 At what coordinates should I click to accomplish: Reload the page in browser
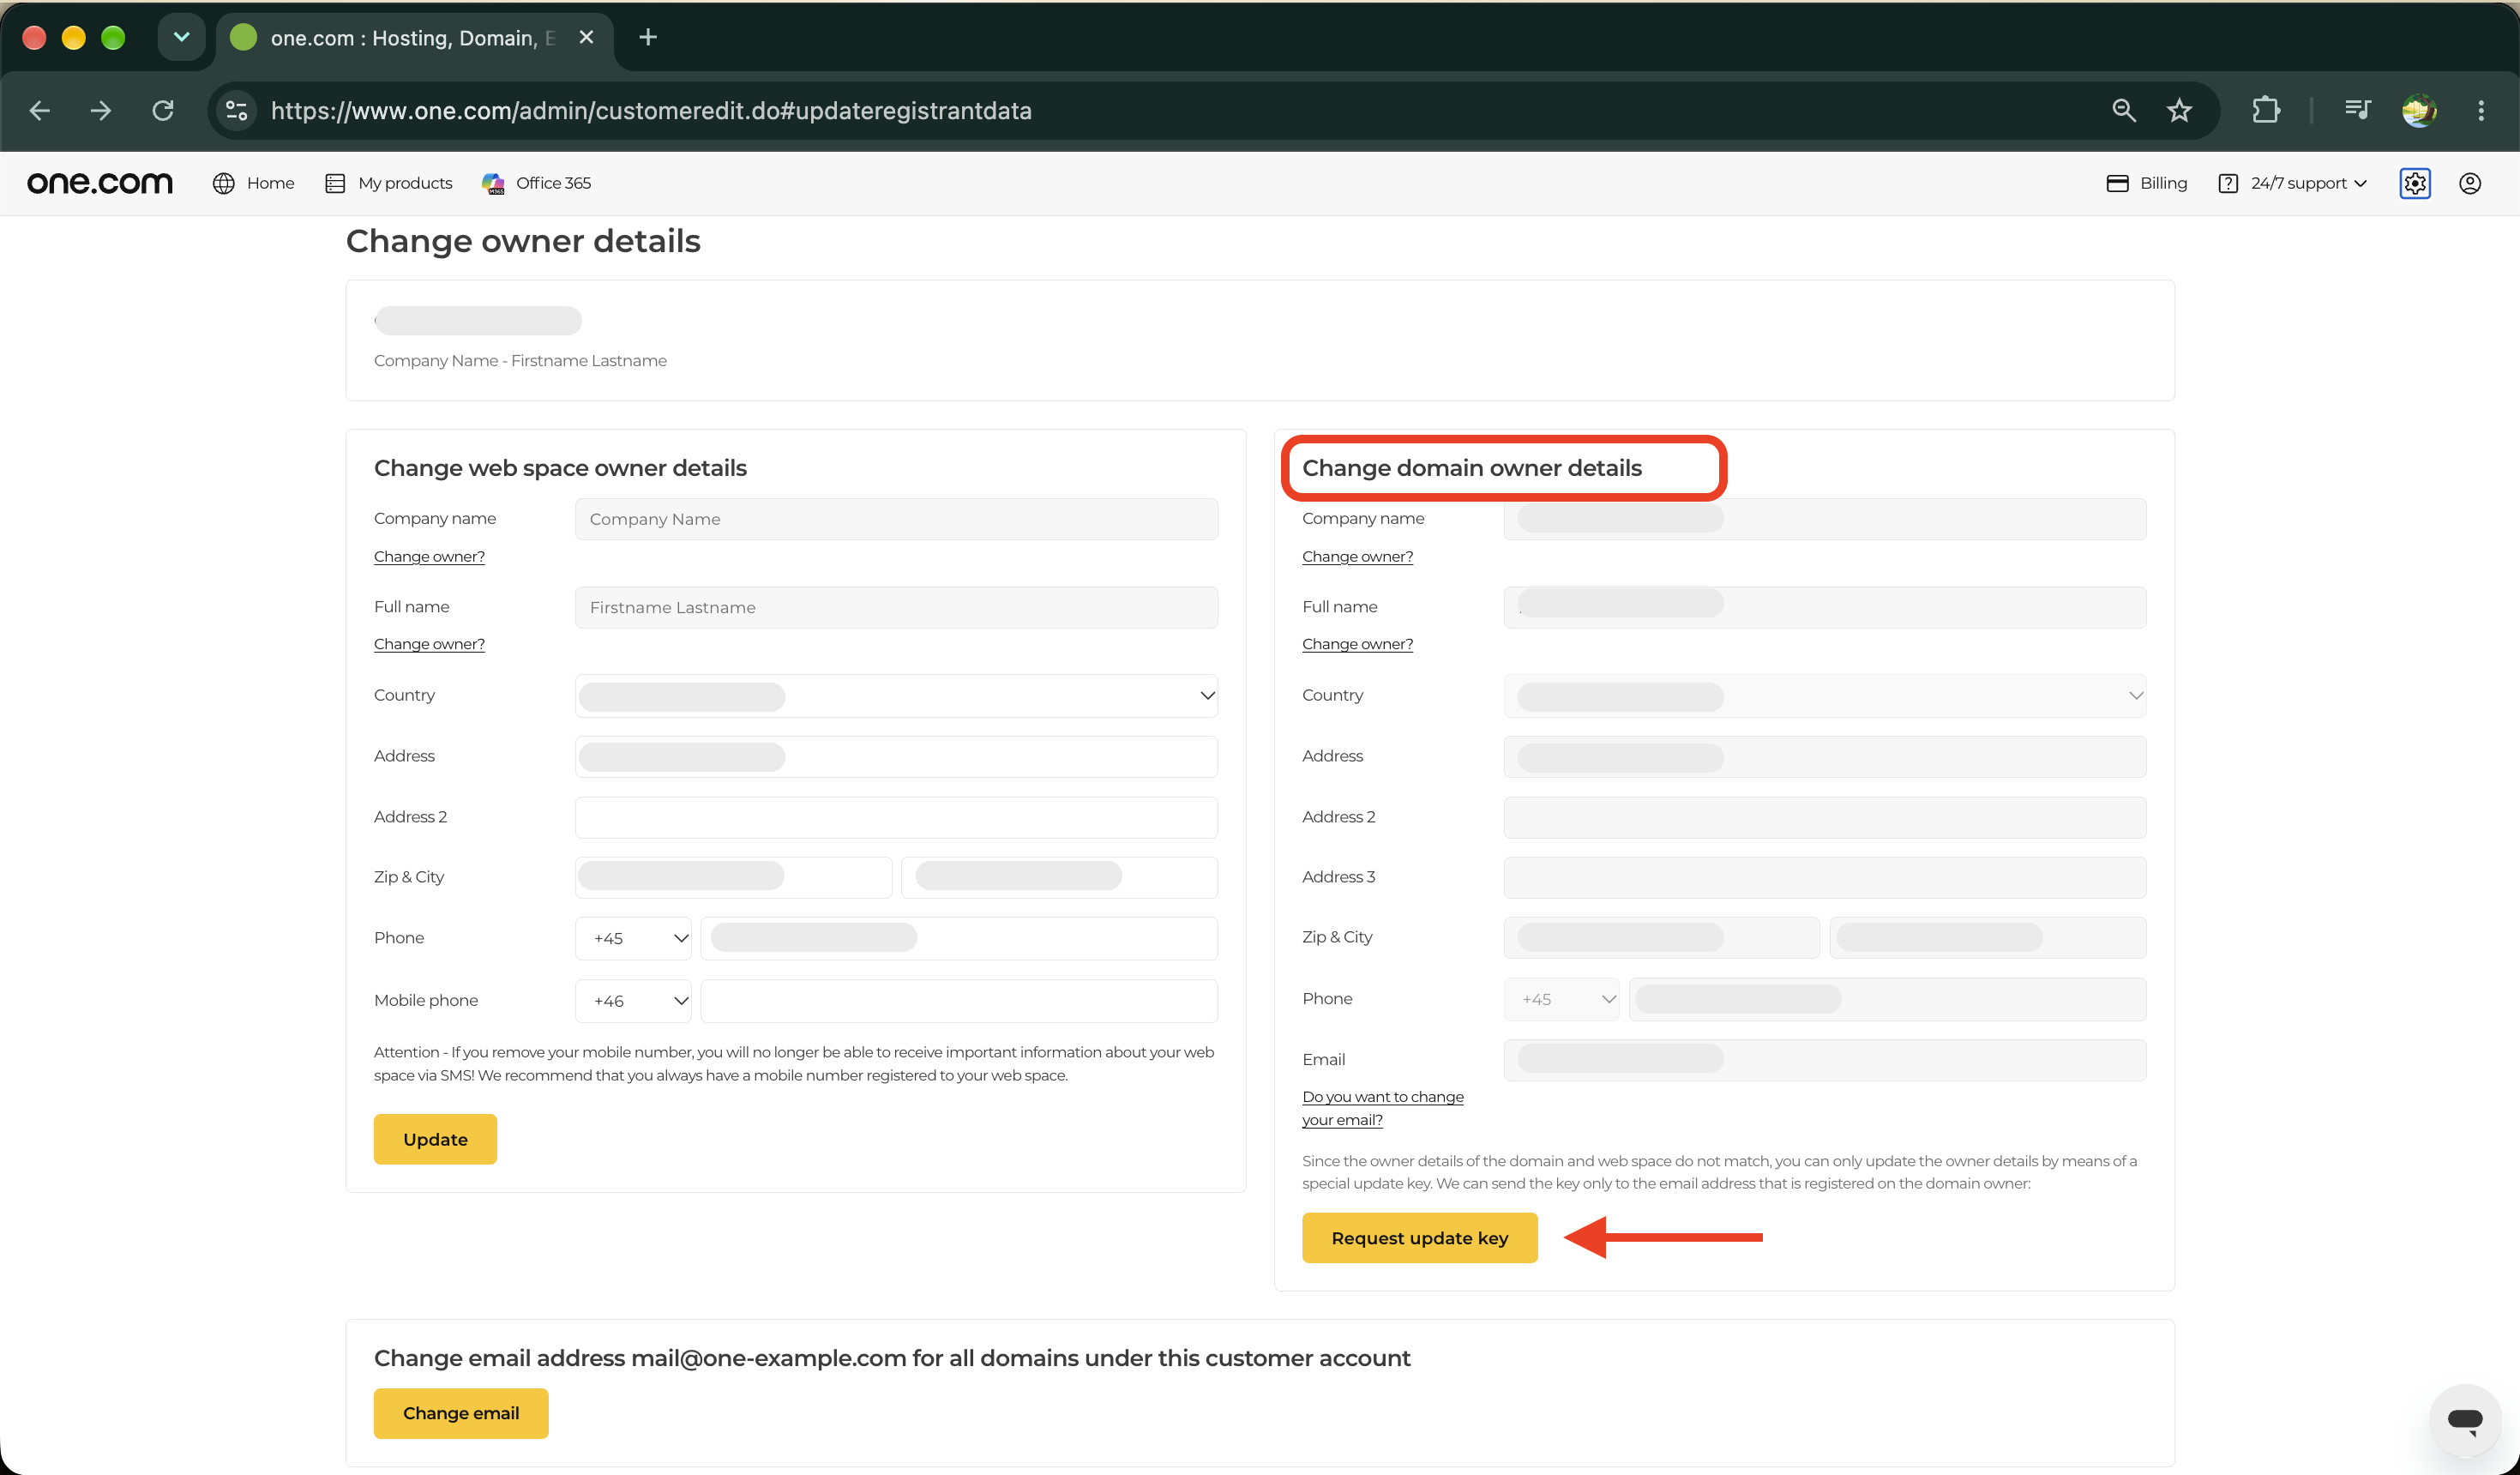coord(163,110)
